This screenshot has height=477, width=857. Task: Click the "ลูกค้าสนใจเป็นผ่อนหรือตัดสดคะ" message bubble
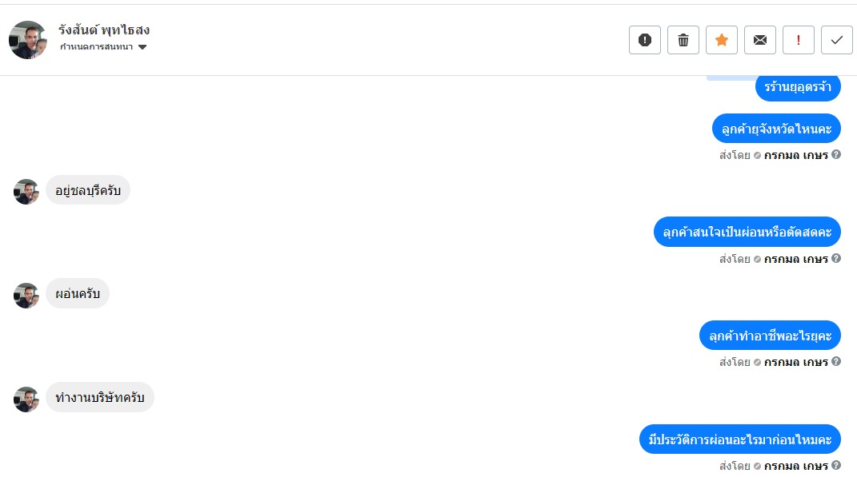click(747, 232)
